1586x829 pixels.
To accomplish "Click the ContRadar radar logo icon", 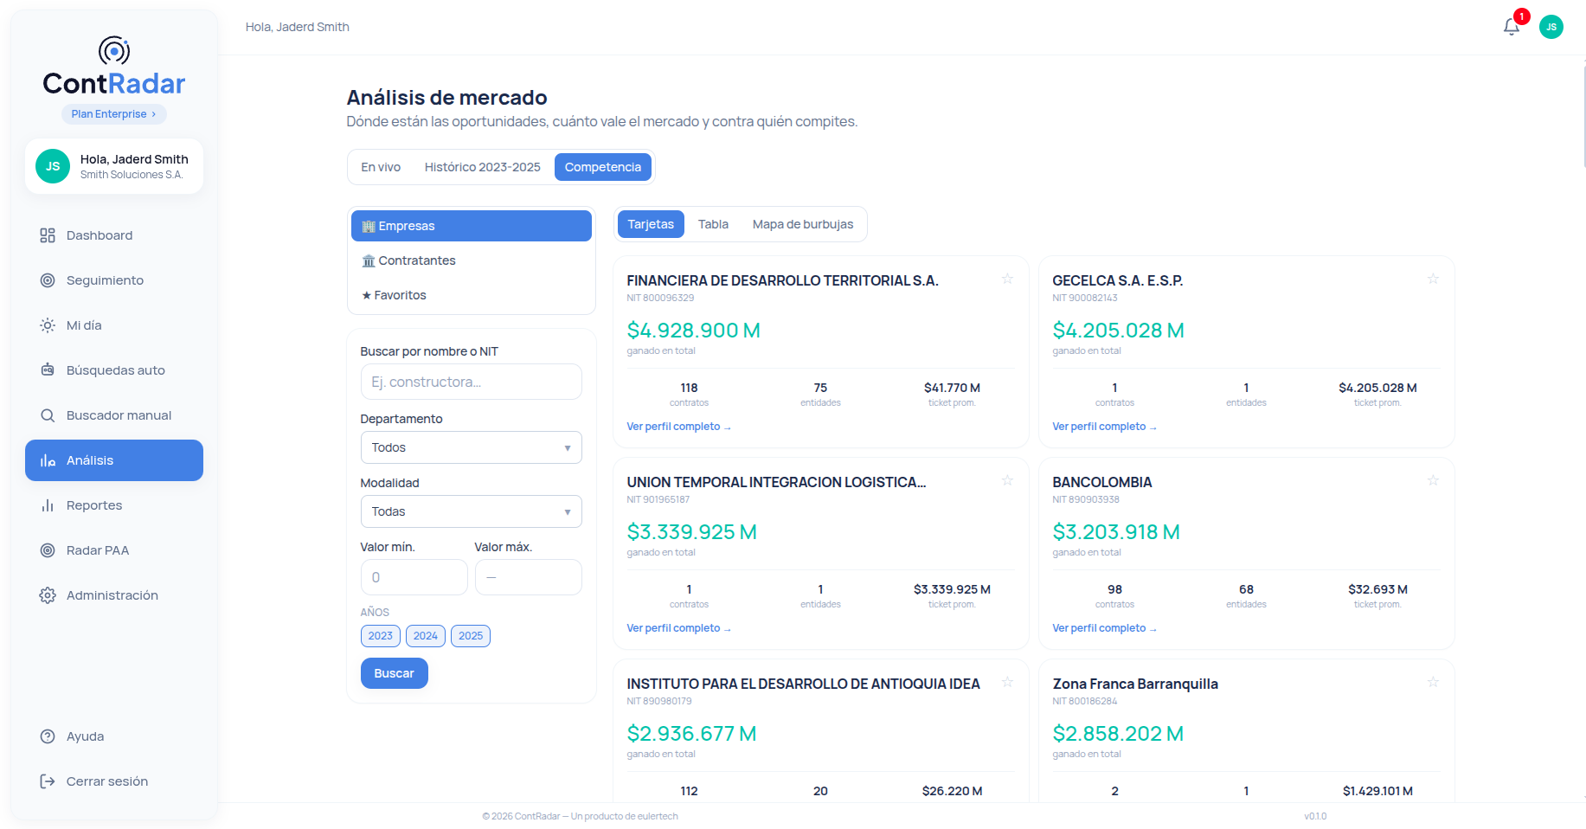I will point(114,51).
